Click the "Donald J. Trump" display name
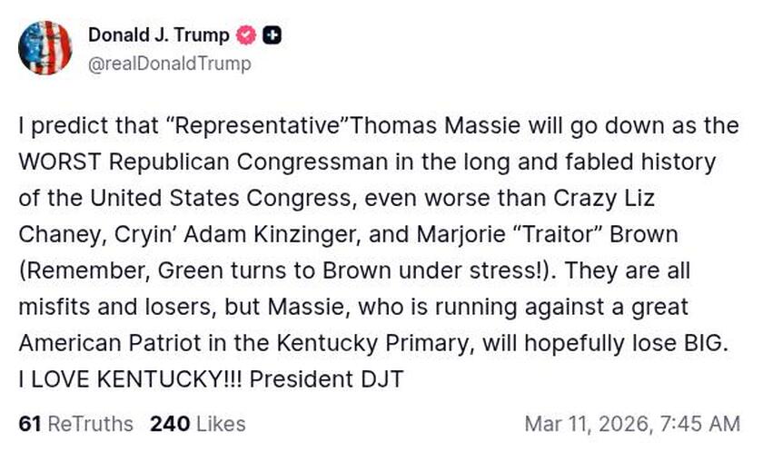Screen dimensions: 763x461 pyautogui.click(x=158, y=35)
